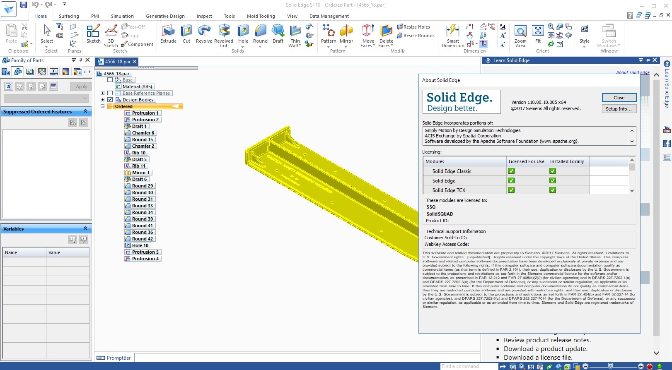
Task: Toggle Solid Edge Classic Licensed For Use checkbox
Action: [x=511, y=171]
